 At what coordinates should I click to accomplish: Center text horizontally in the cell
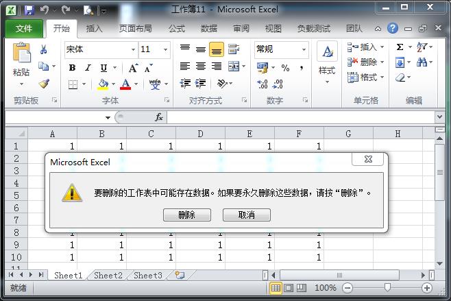coord(200,67)
